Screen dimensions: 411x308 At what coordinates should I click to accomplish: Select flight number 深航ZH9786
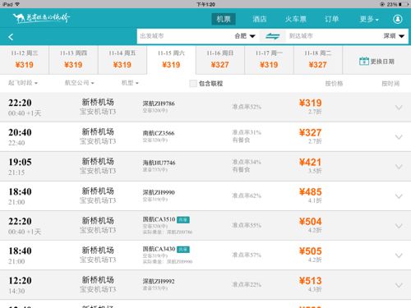tap(159, 103)
